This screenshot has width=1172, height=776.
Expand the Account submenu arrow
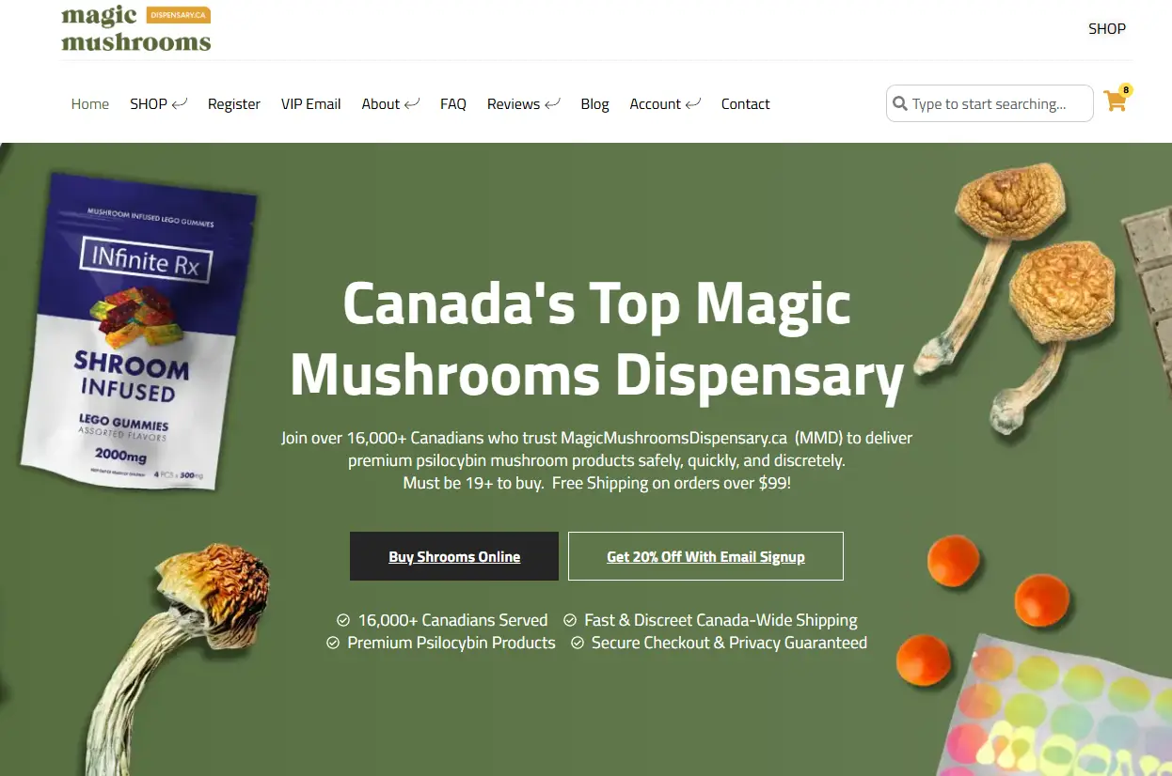point(693,103)
